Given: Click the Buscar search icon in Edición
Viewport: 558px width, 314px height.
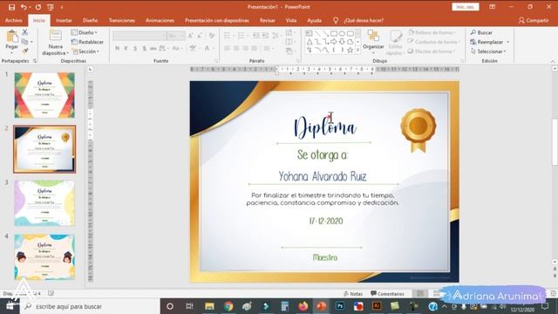Looking at the screenshot, I should tap(473, 32).
